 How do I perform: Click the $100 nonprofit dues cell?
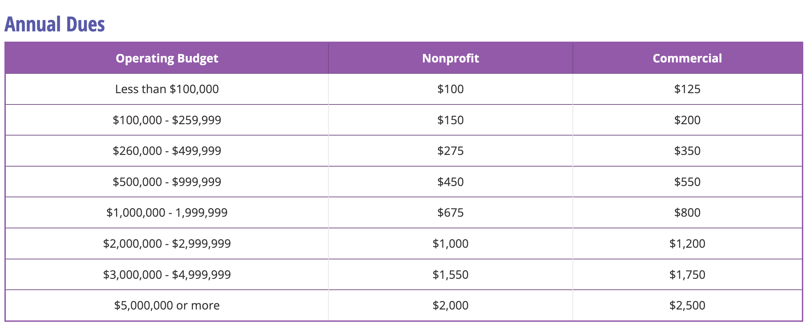[x=450, y=89]
